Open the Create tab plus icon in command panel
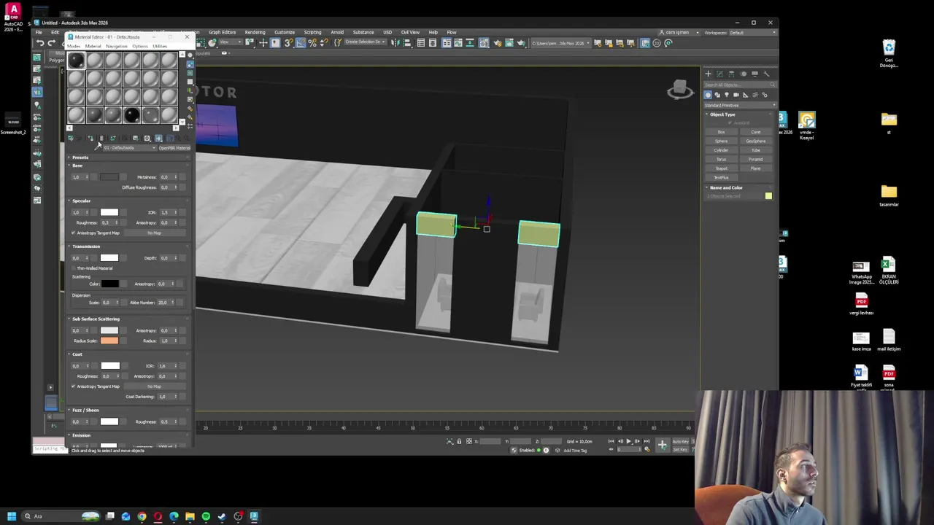934x525 pixels. (708, 74)
